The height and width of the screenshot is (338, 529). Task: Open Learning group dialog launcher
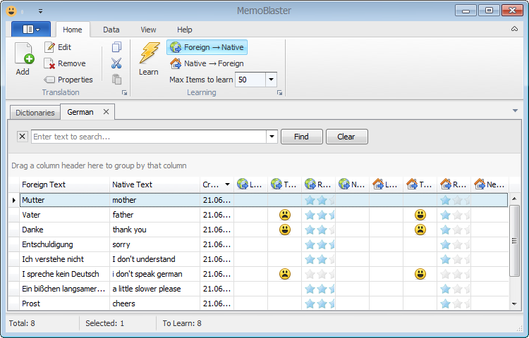tap(279, 92)
